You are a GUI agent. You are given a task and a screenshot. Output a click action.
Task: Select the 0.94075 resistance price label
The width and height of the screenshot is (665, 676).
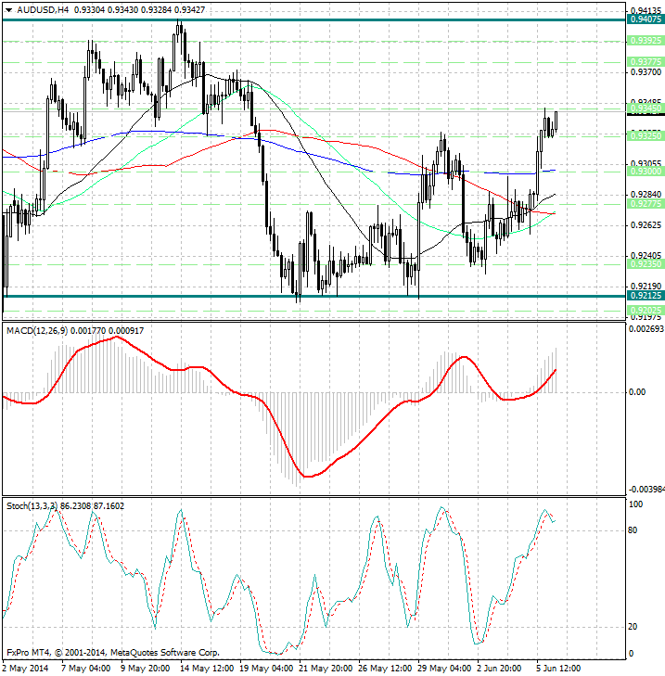coord(645,19)
